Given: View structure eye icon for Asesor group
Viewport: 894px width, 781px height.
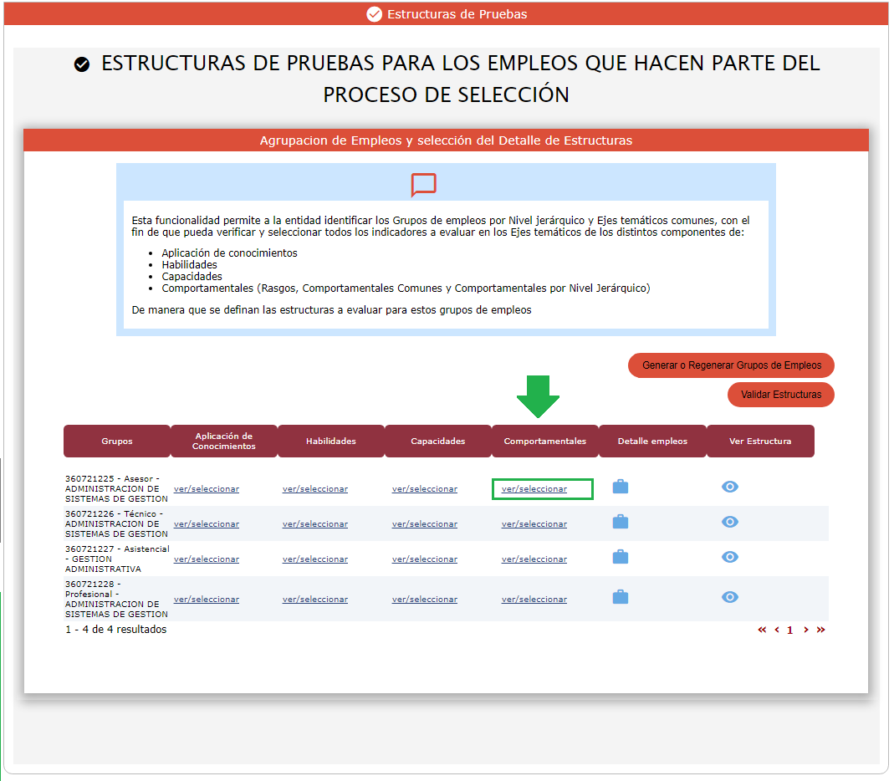Looking at the screenshot, I should point(729,487).
